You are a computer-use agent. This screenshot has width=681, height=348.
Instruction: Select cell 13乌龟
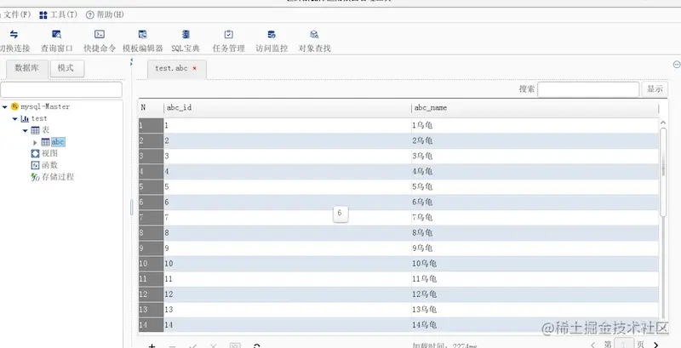pos(535,310)
